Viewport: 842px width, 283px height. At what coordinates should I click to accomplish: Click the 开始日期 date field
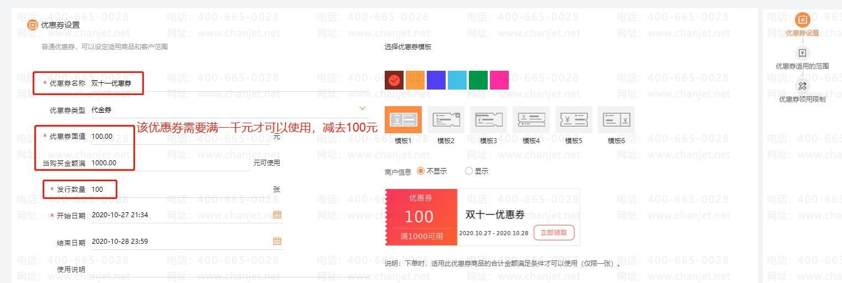coord(187,215)
